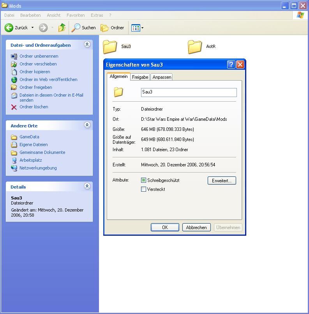Click Gemeinsame Dokumente folder icon
Image resolution: width=309 pixels, height=314 pixels.
click(14, 153)
